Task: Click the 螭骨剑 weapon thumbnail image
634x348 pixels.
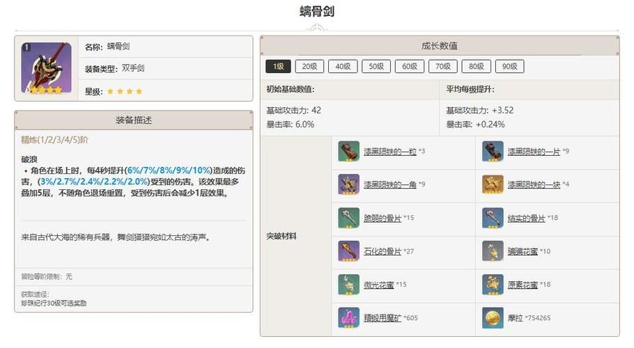Action: 45,69
